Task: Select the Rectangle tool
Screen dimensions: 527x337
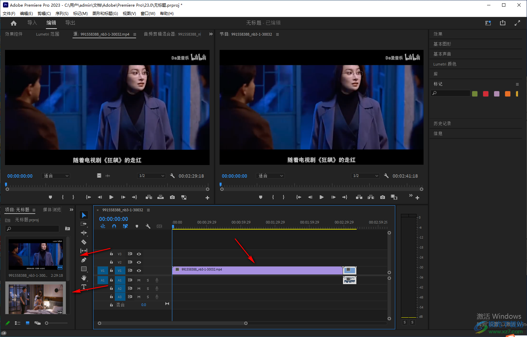Action: (84, 269)
